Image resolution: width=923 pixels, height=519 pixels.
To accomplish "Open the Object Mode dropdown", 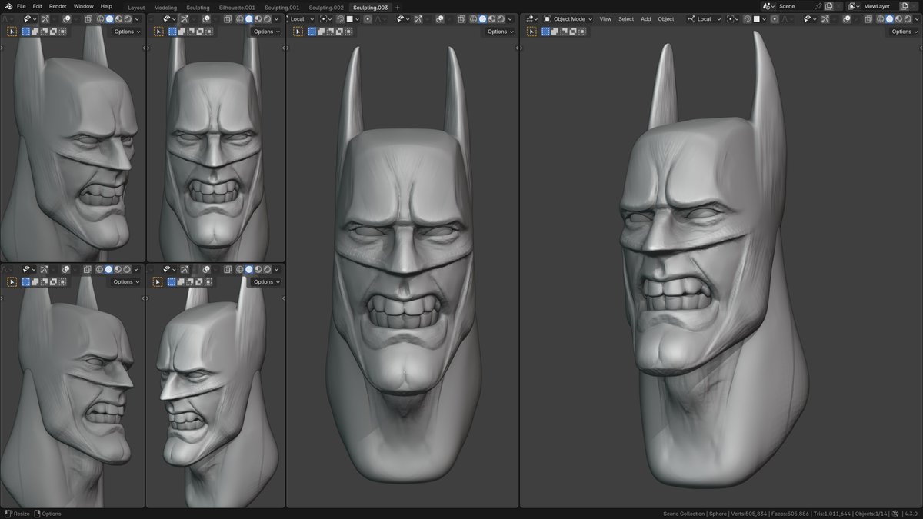I will [x=568, y=19].
